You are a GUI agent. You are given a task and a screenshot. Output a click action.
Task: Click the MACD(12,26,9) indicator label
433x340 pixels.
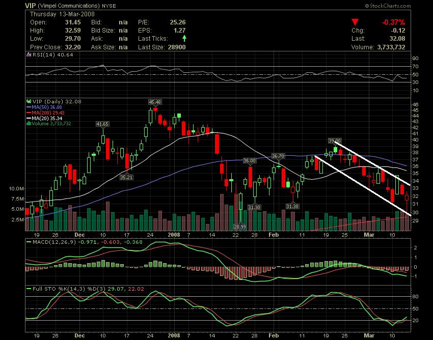tap(54, 242)
